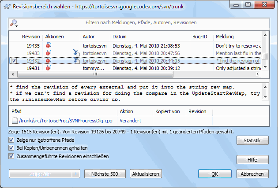Select path /trunk/src/TortoiseProc/SVNProgressDlg.cpp
Viewport: 278px width, 188px height.
(66, 121)
